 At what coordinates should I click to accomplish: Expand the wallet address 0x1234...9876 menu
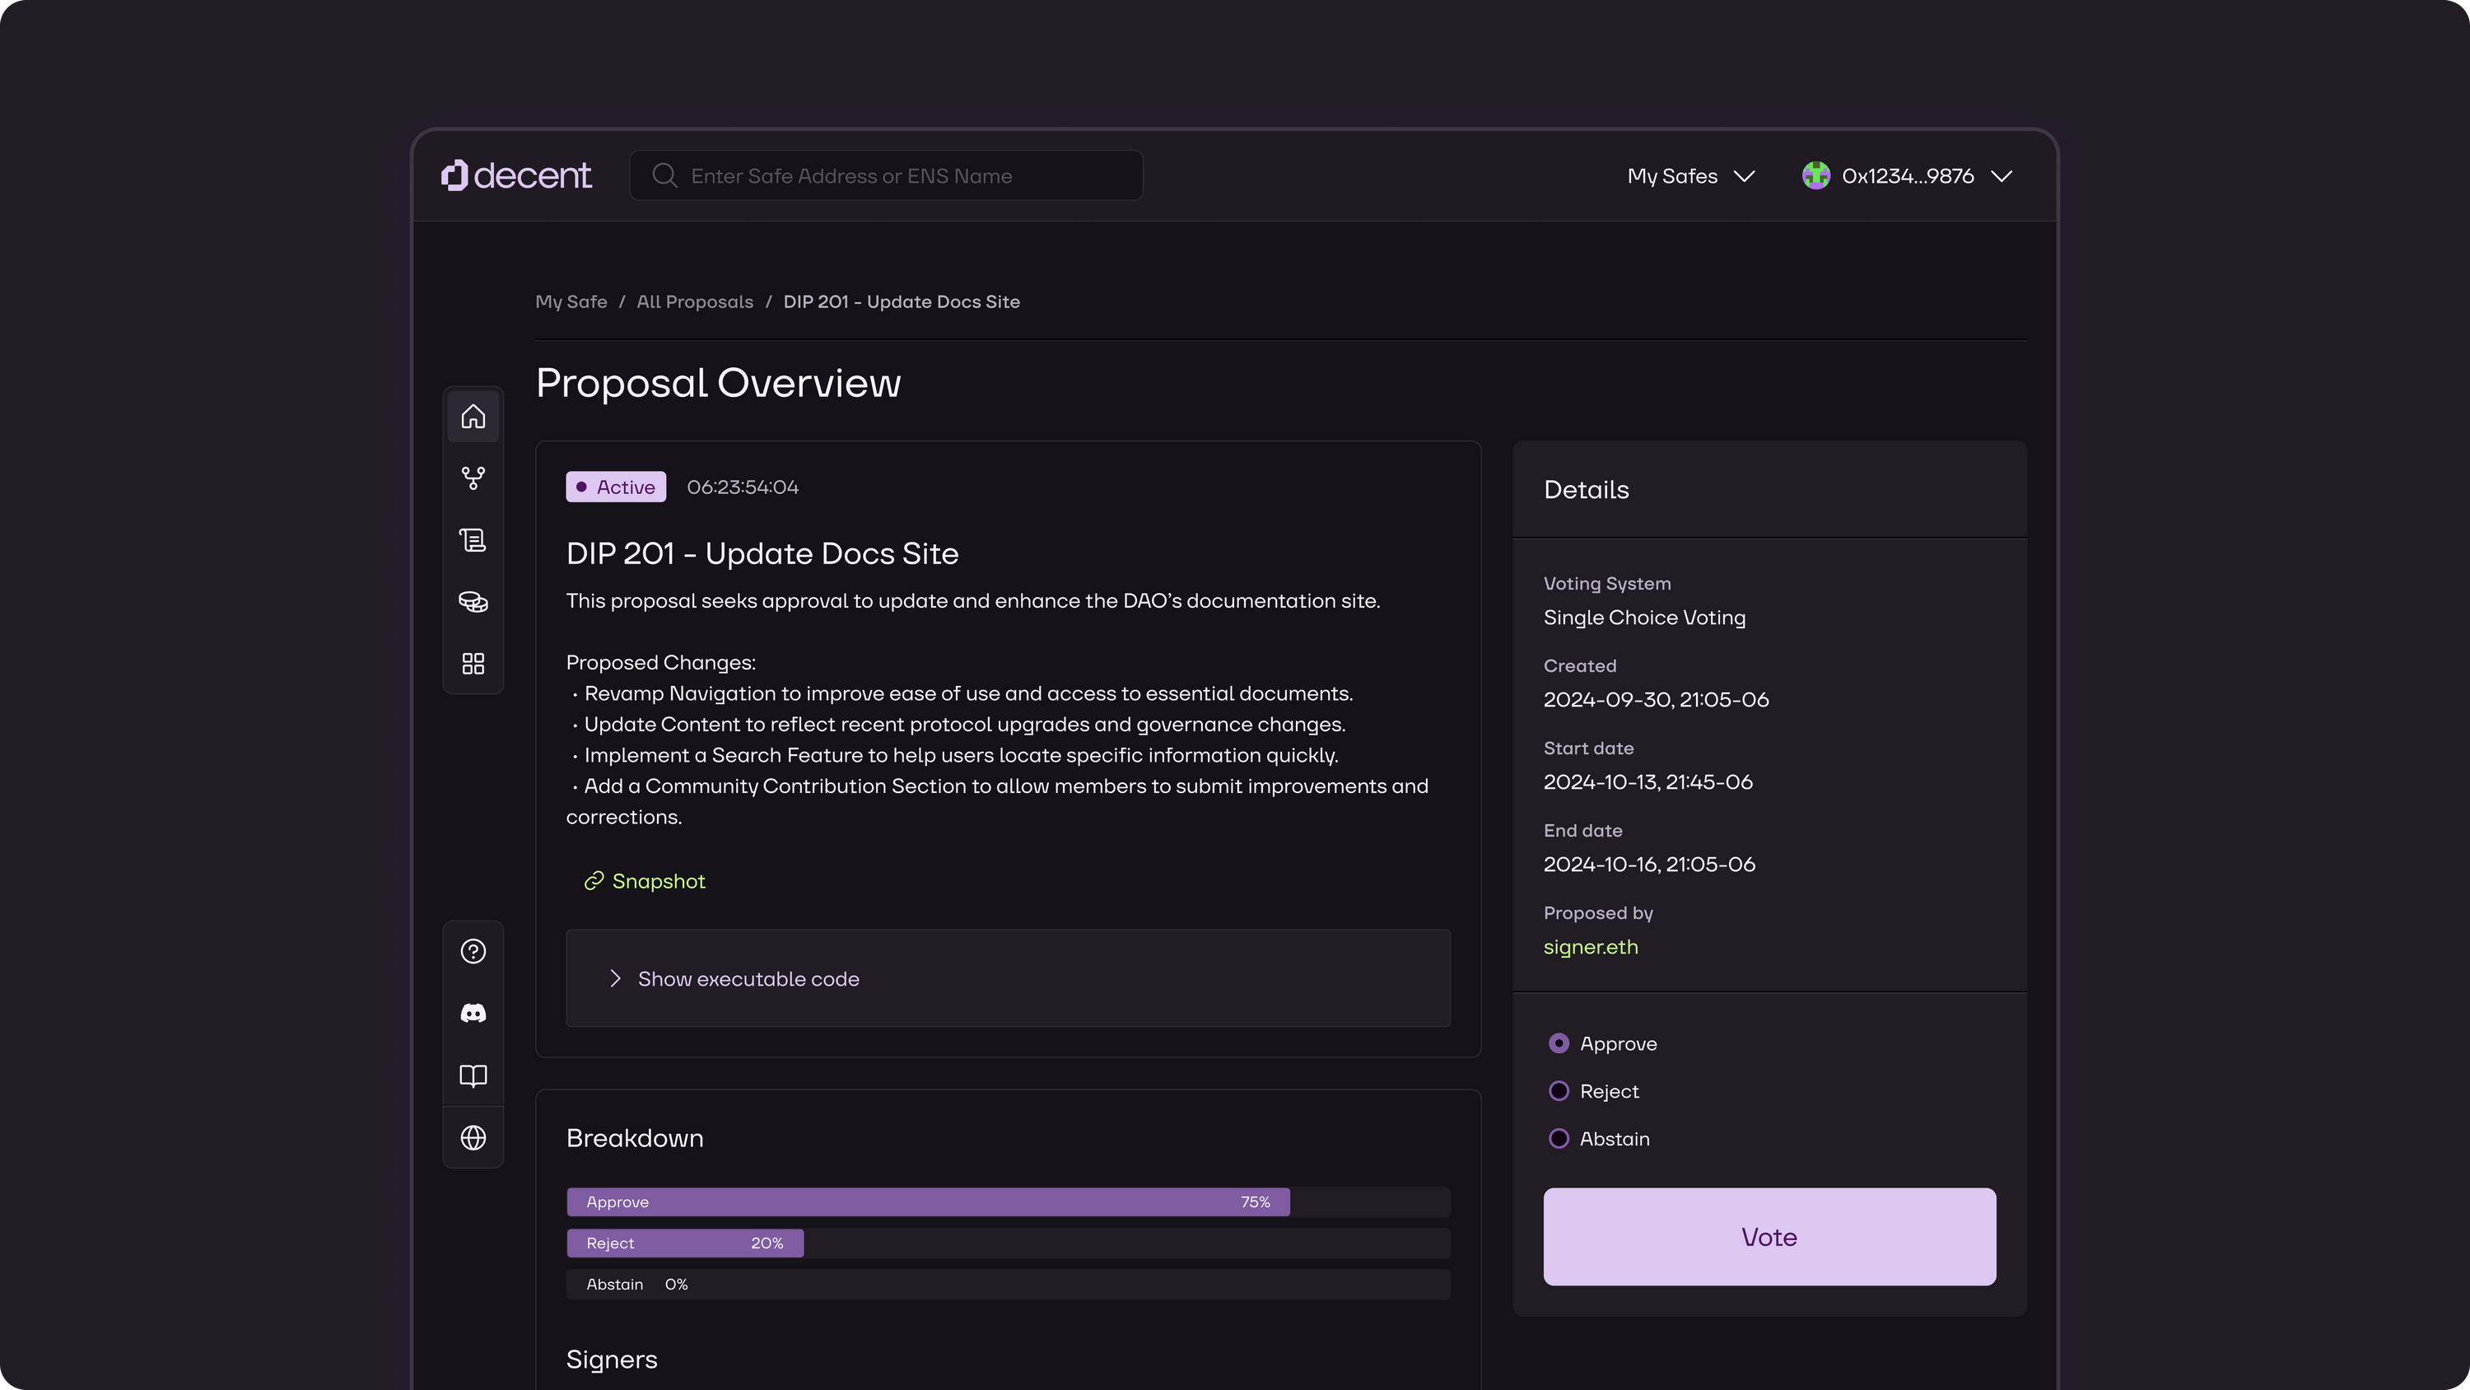1907,175
